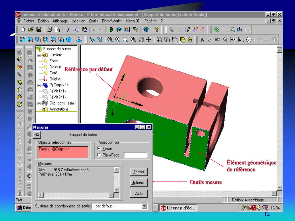
Task: Switch display to Hidden Lines Removed mode
Action: (x=175, y=40)
